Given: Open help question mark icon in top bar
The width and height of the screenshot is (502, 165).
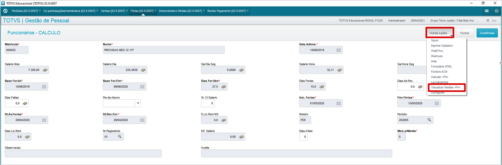Looking at the screenshot, I should pos(496,11).
